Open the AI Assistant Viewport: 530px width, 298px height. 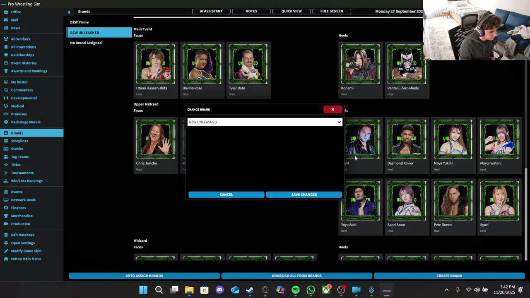coord(211,11)
